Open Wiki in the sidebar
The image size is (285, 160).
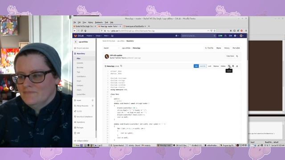(78, 133)
